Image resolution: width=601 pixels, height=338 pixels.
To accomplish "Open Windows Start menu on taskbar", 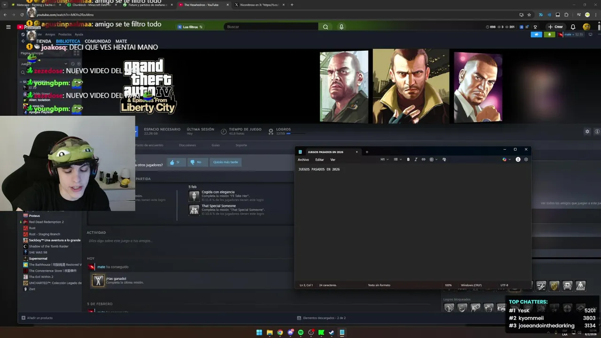I will (259, 332).
